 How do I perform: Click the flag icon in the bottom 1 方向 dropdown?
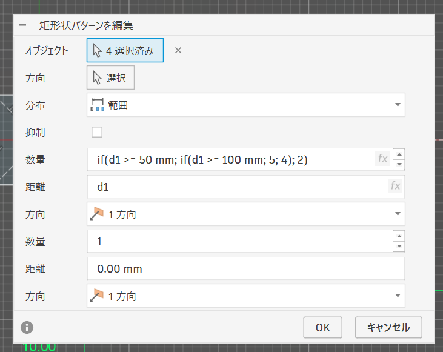click(x=96, y=296)
